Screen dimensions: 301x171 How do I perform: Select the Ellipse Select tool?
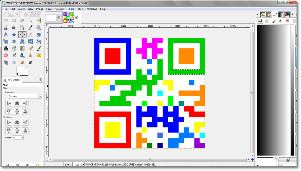pos(14,21)
